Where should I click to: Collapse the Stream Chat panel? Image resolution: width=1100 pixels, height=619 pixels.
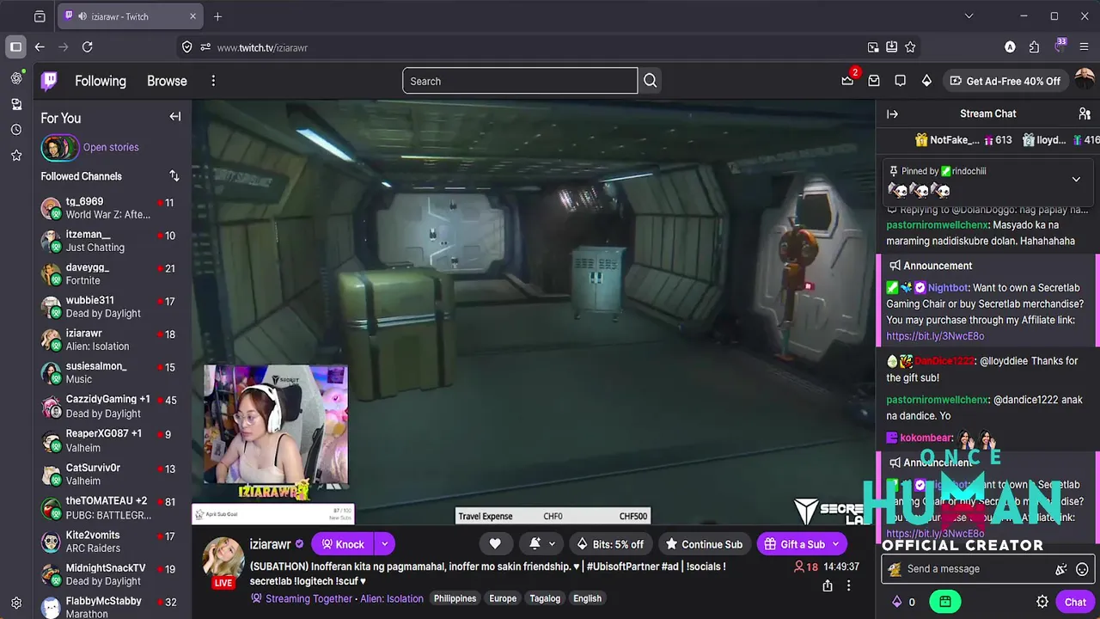[892, 113]
